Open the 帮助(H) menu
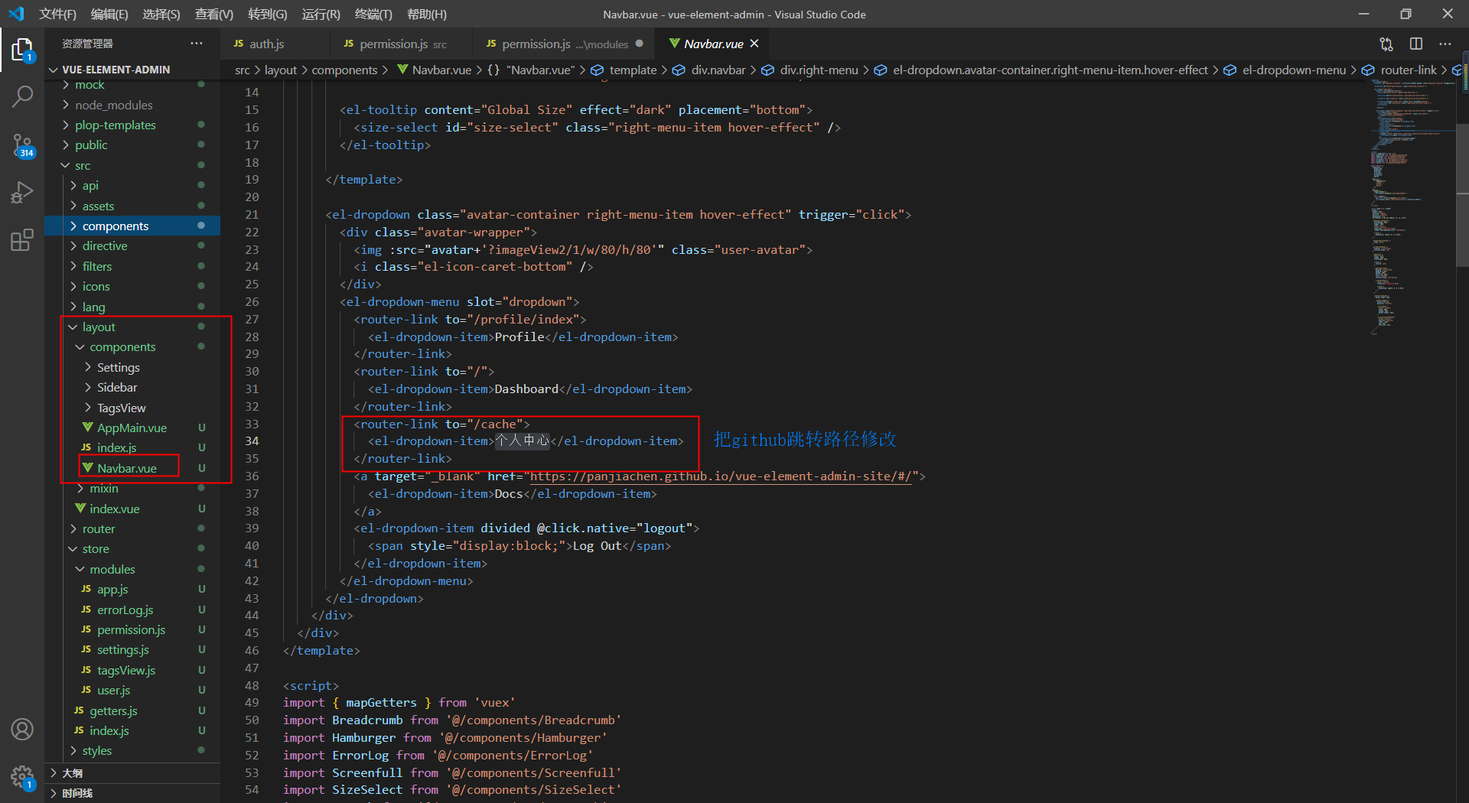The width and height of the screenshot is (1469, 803). (x=427, y=14)
